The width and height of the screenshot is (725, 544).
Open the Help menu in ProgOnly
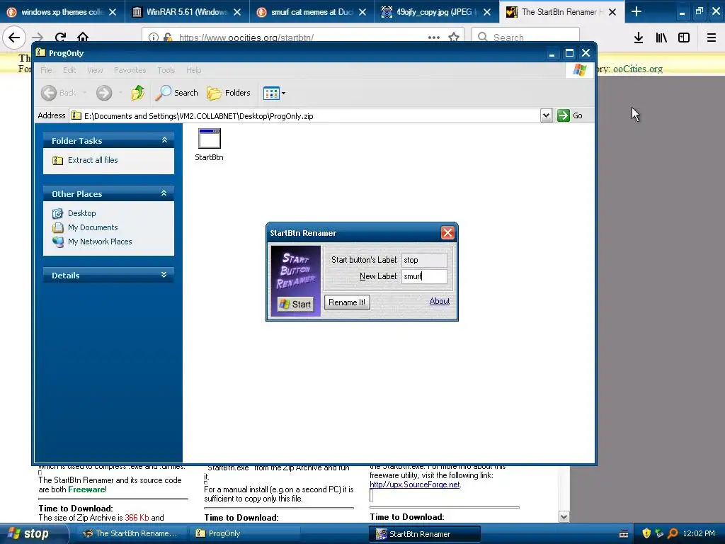point(194,70)
